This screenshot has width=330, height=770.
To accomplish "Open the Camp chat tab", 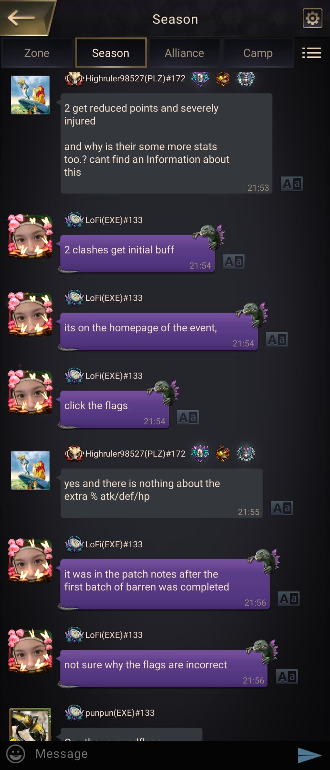I will pyautogui.click(x=258, y=53).
